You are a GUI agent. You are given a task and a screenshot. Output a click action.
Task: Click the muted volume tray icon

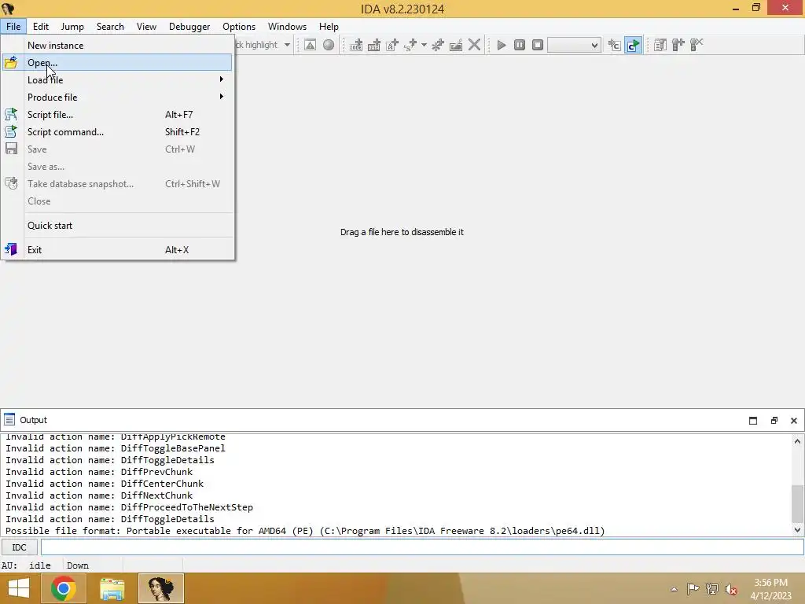click(731, 589)
